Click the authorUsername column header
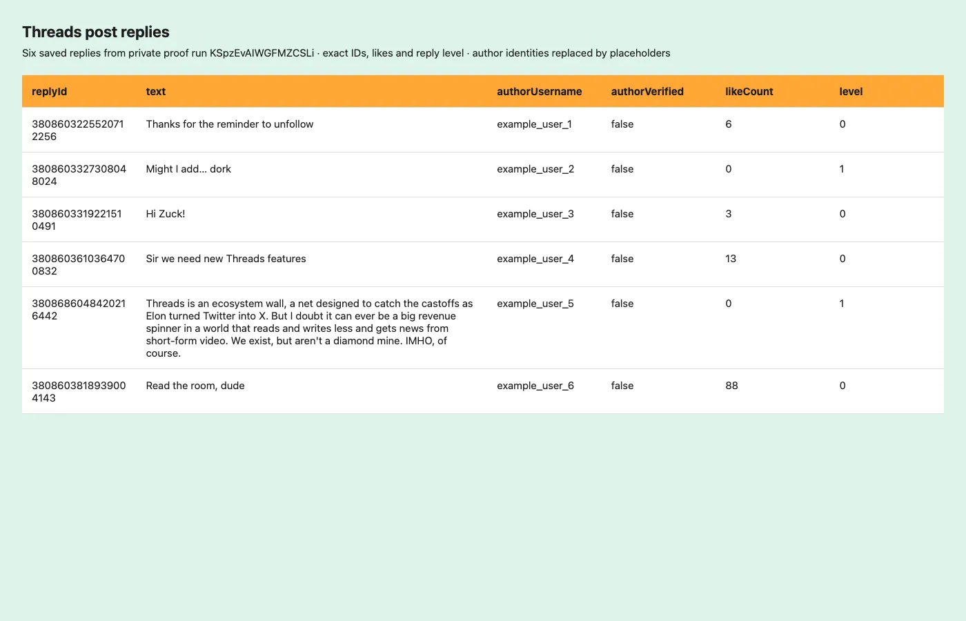The height and width of the screenshot is (621, 966). (540, 91)
